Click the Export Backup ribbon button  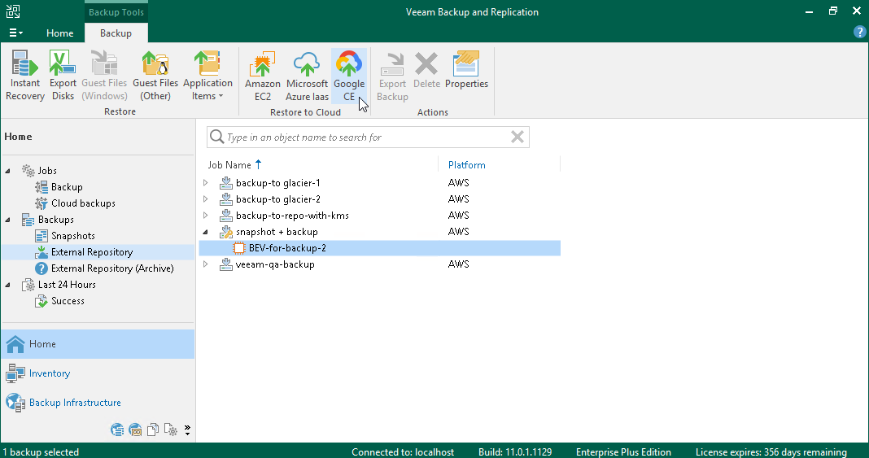coord(392,76)
